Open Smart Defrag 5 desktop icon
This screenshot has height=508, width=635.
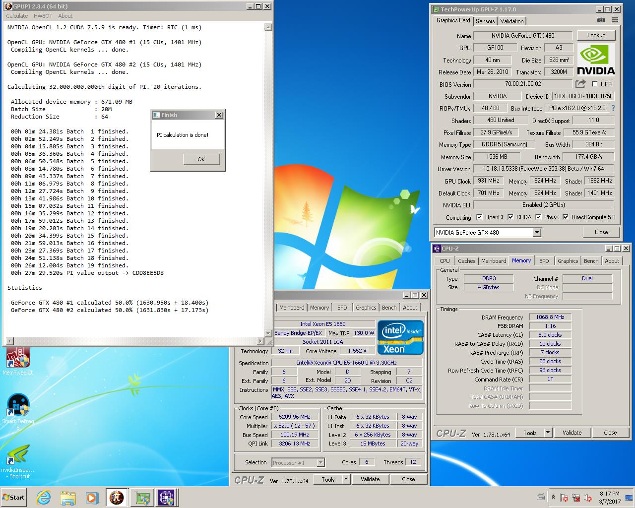point(18,412)
